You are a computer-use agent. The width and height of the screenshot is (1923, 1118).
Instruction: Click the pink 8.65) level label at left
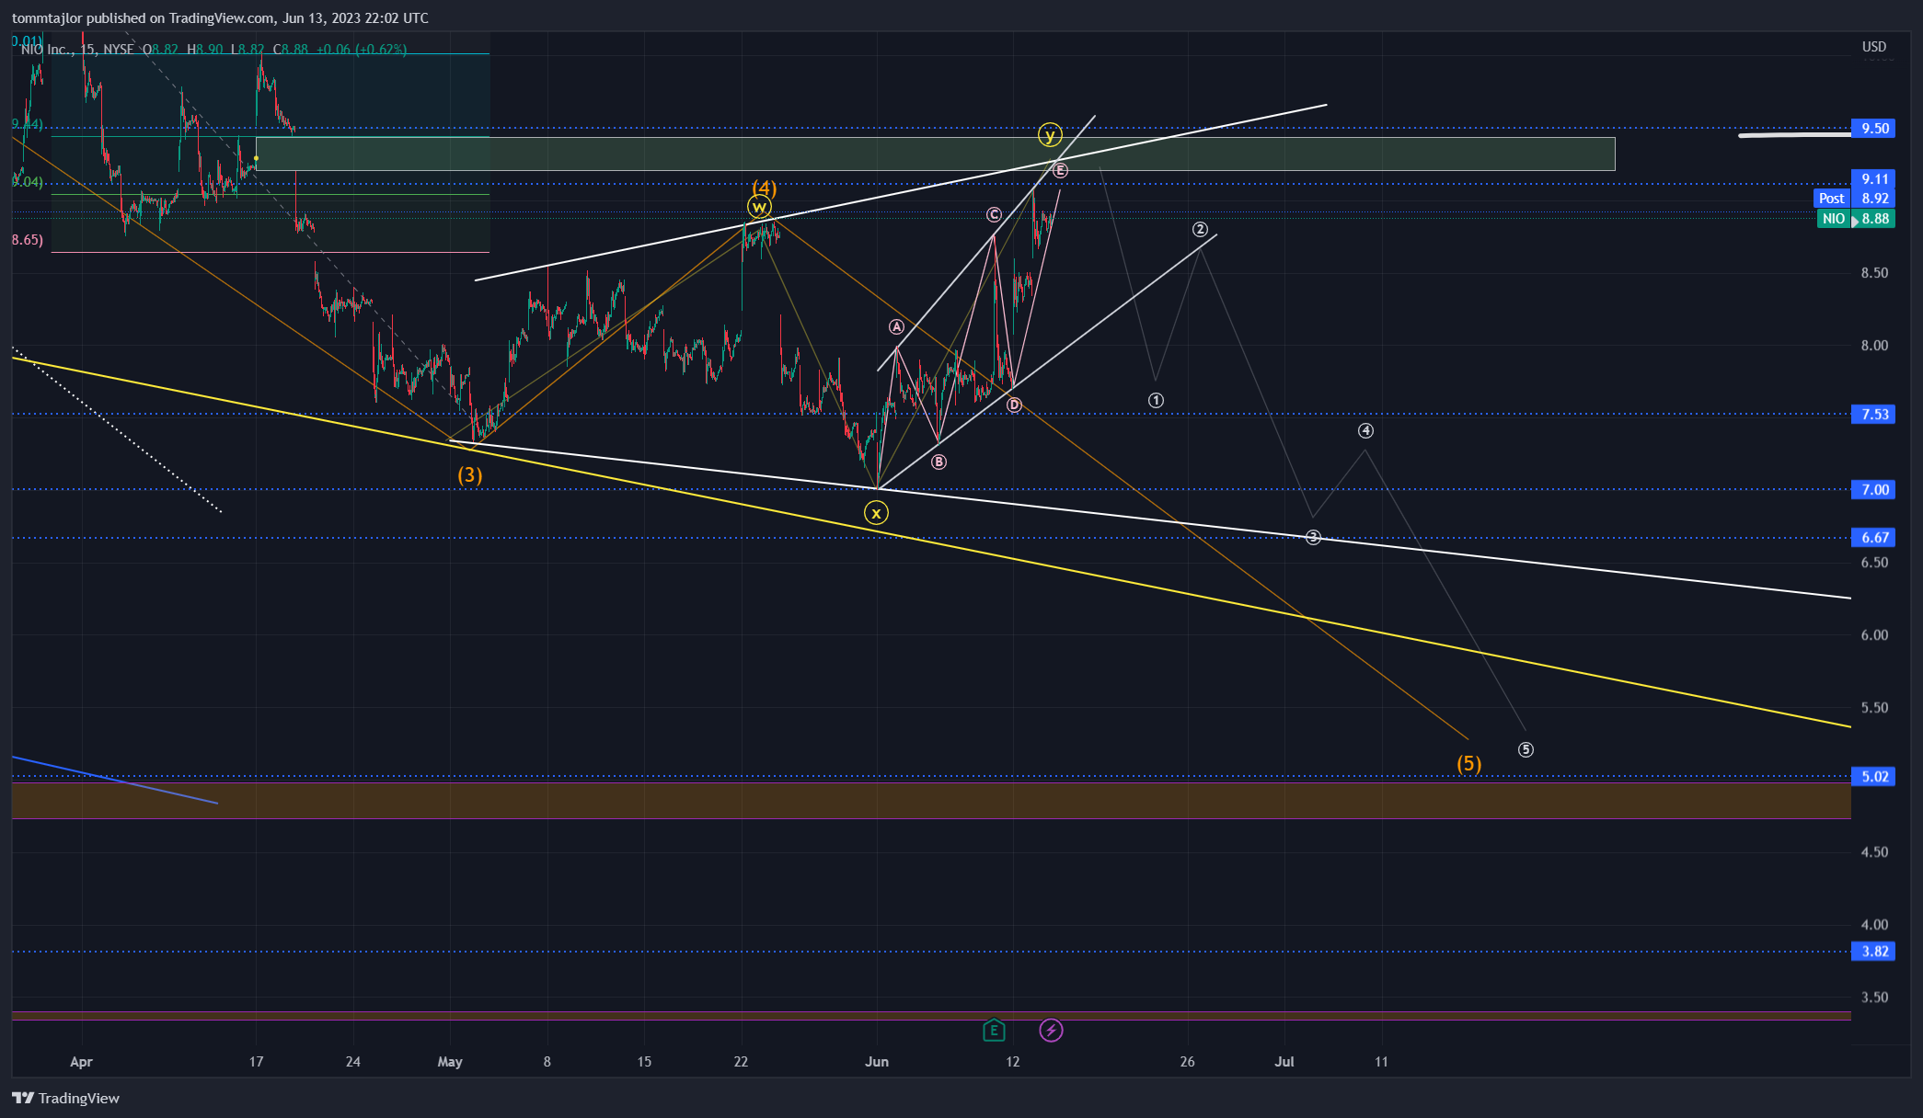[28, 240]
